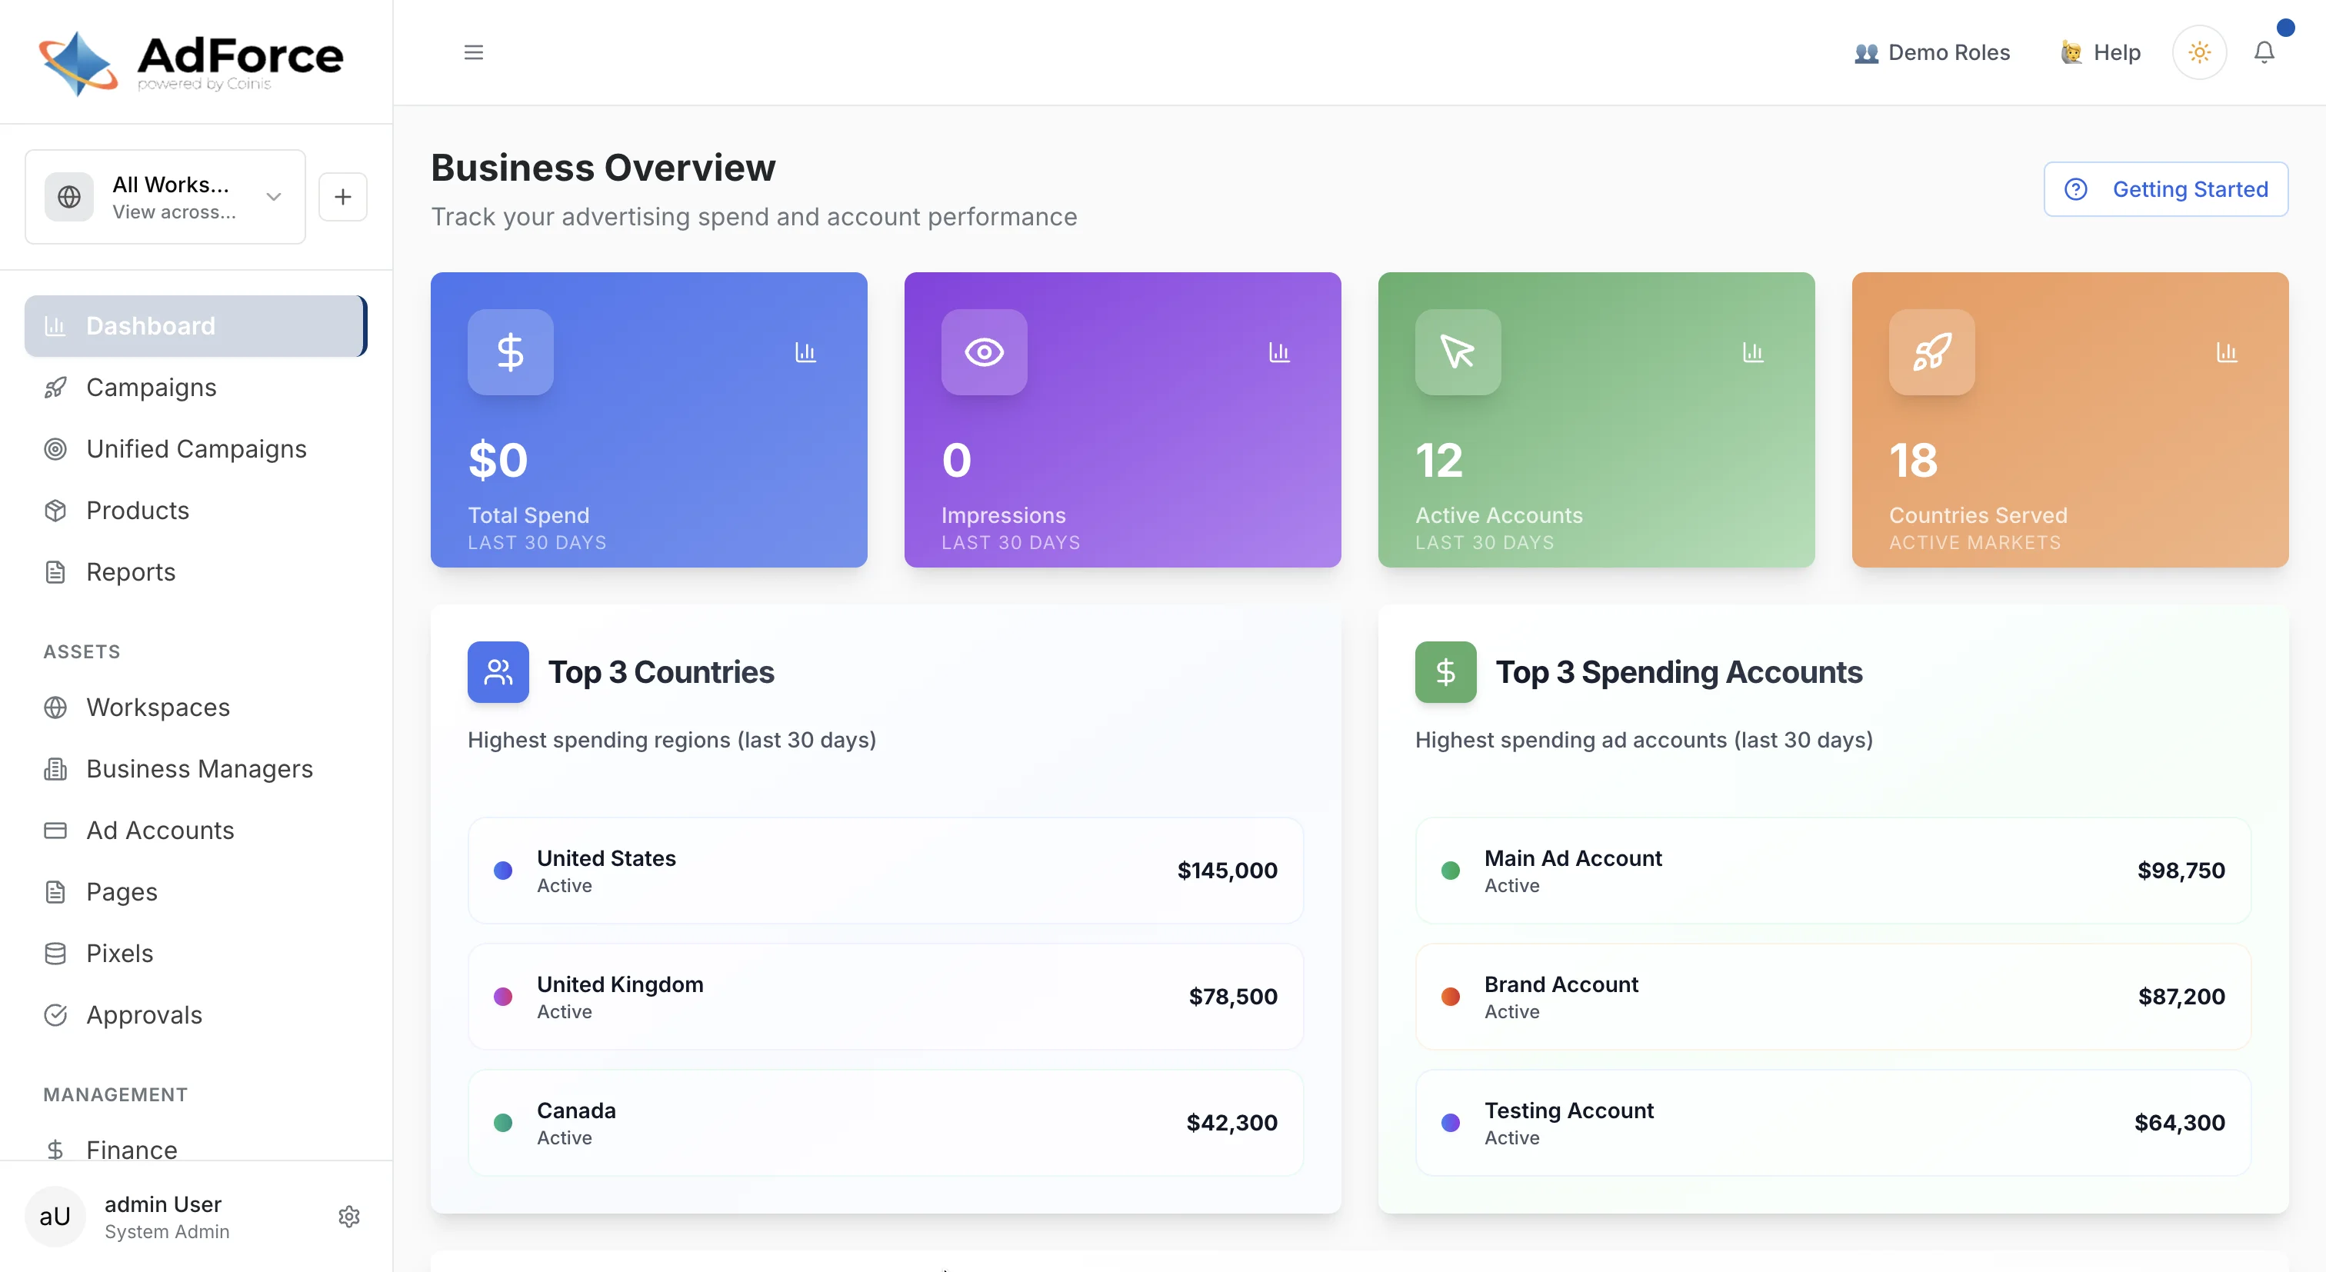
Task: Select Pixels under Assets
Action: point(118,952)
